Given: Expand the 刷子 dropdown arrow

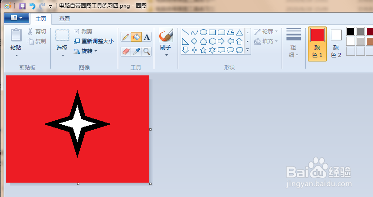Looking at the screenshot, I should (x=166, y=55).
